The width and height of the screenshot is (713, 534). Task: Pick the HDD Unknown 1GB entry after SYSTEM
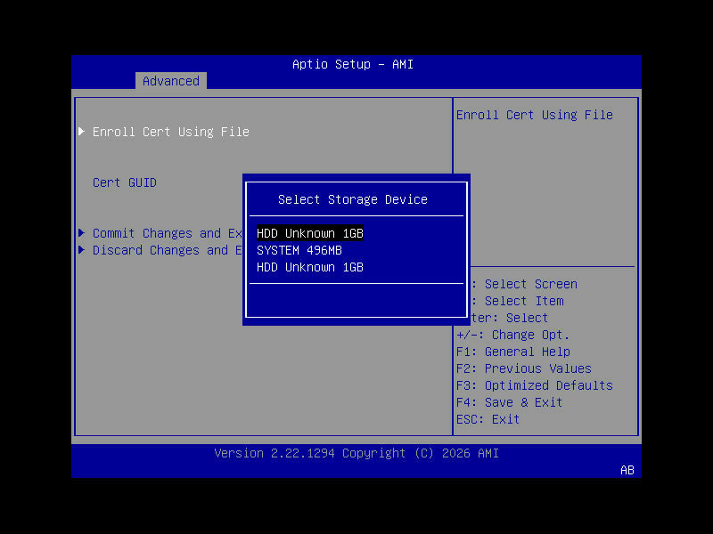tap(310, 267)
